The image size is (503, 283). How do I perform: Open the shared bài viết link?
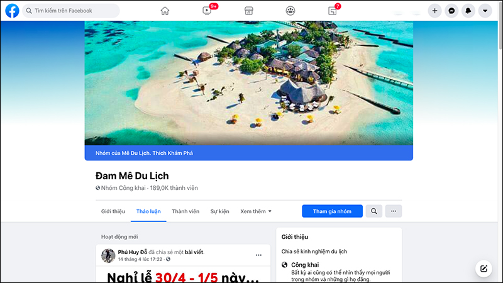tap(194, 252)
